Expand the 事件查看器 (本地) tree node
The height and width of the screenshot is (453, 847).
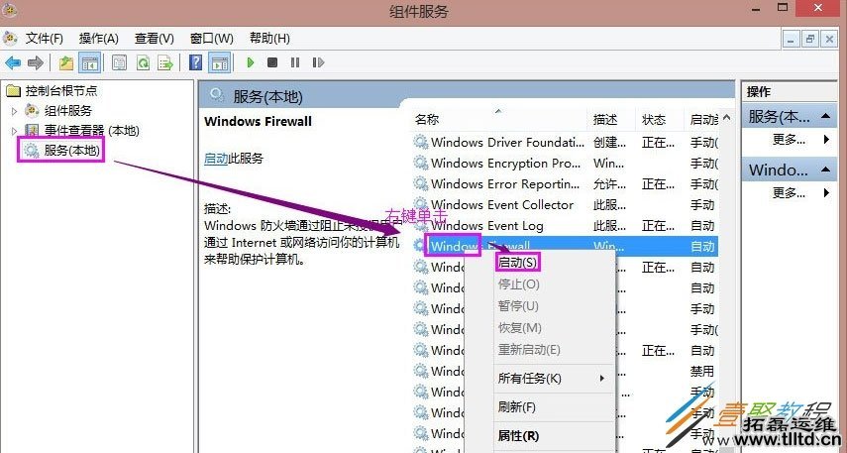point(14,131)
